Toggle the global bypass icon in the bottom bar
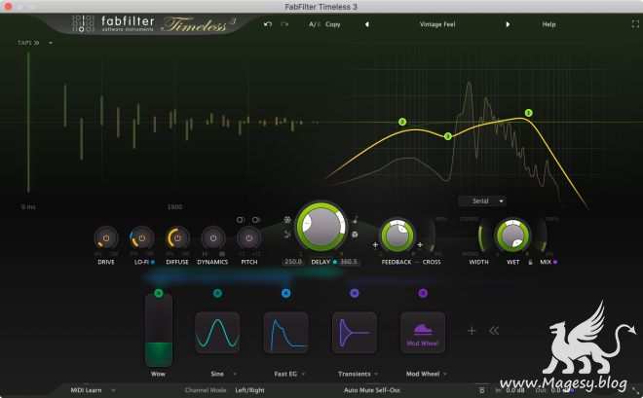643x398 pixels. tap(482, 390)
